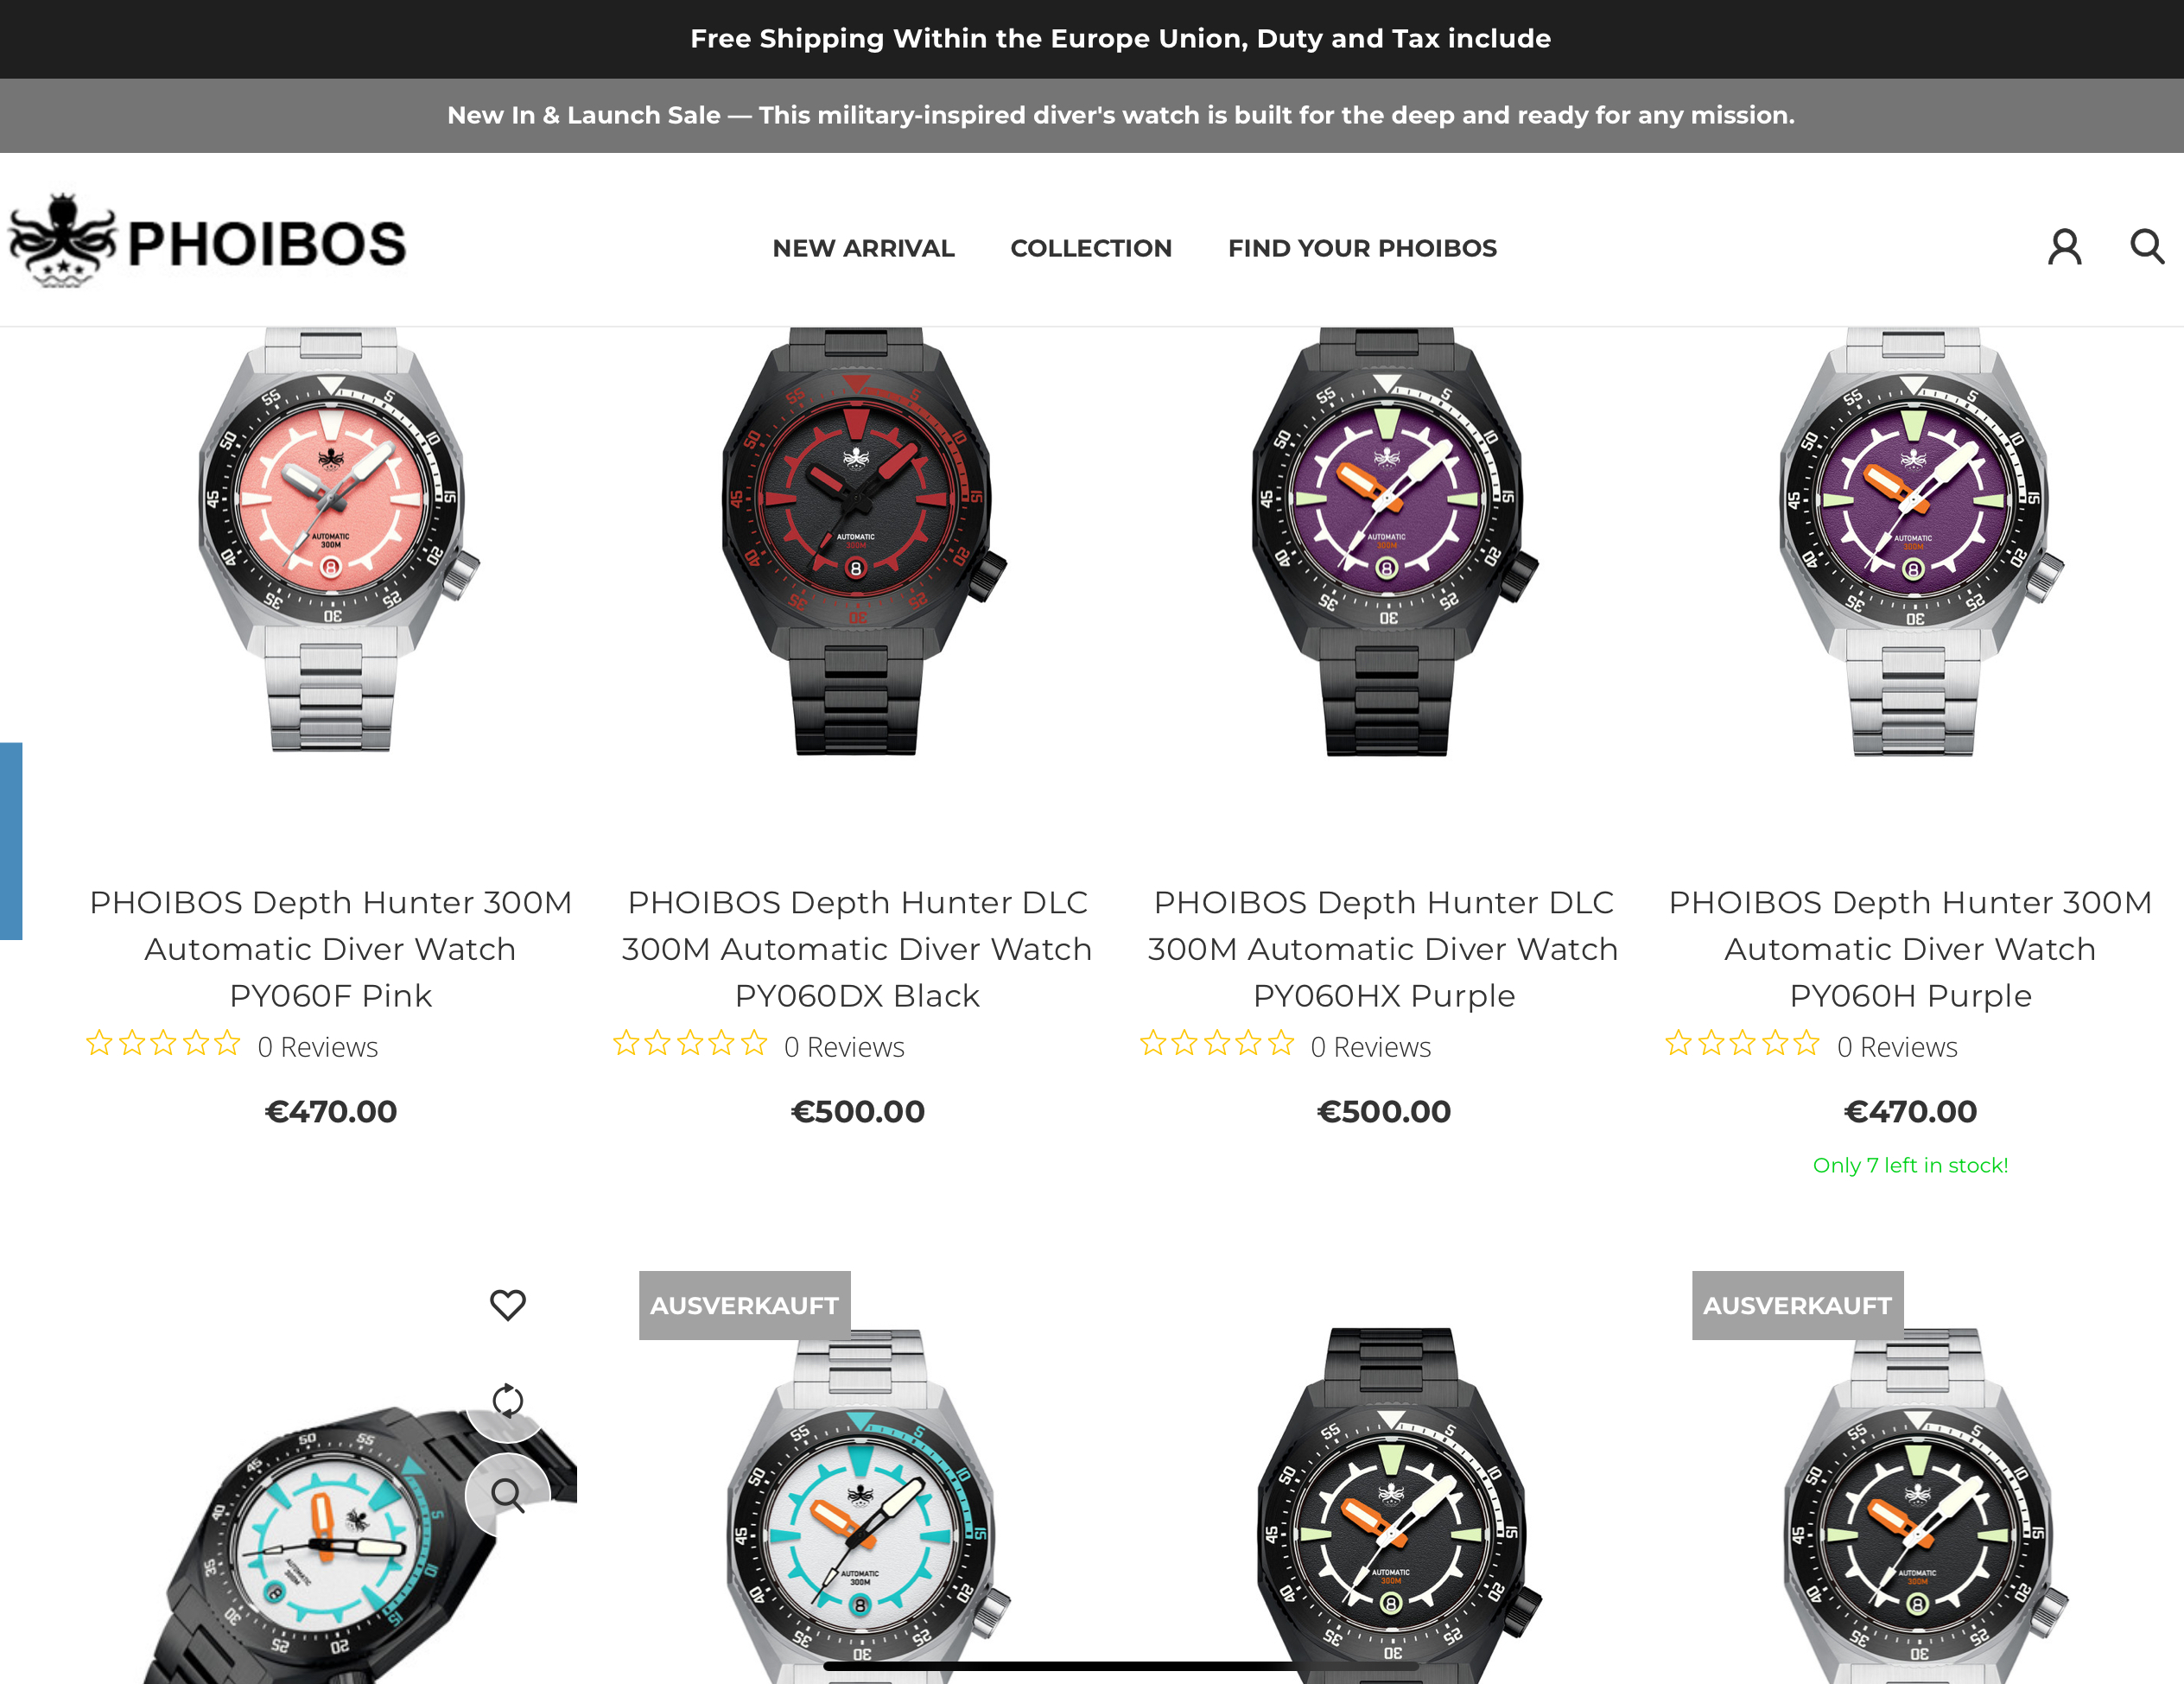Open the user account icon

(x=2064, y=246)
